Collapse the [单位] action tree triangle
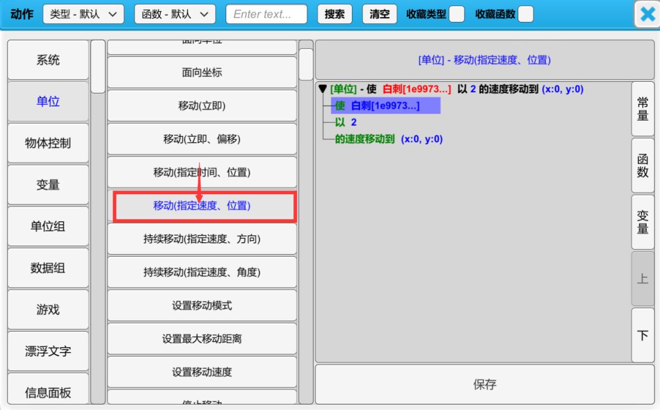Screen dimensions: 660x410 (323, 89)
